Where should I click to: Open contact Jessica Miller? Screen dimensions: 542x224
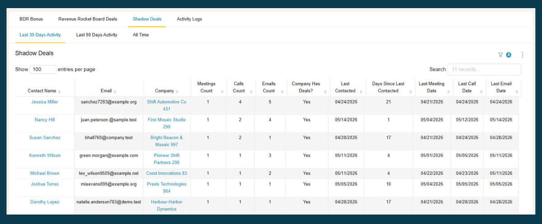coord(45,102)
